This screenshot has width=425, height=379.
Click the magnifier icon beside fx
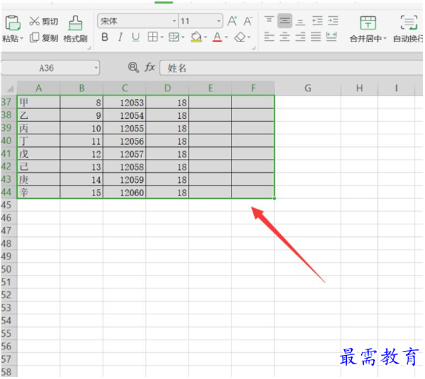(134, 68)
